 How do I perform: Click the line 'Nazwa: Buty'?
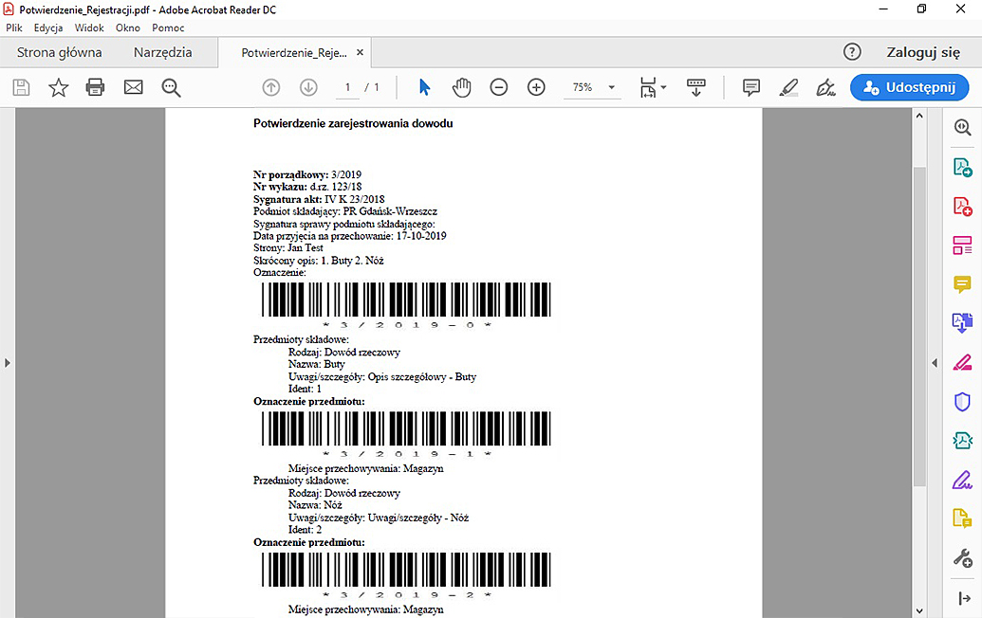[x=316, y=364]
